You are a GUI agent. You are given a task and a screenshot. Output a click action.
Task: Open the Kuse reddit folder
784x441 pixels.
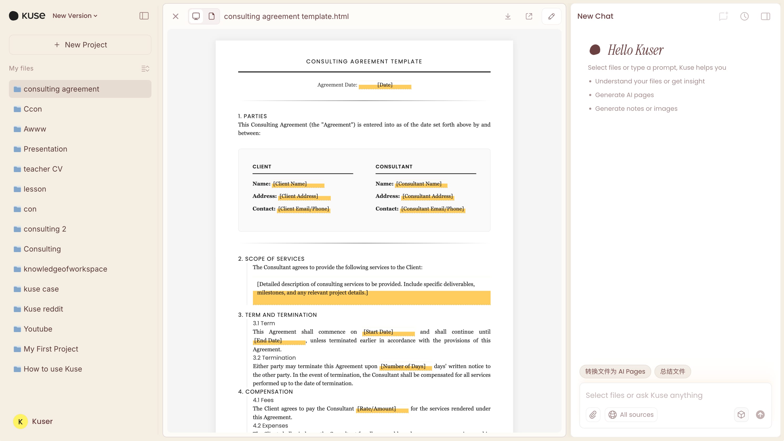pyautogui.click(x=80, y=309)
